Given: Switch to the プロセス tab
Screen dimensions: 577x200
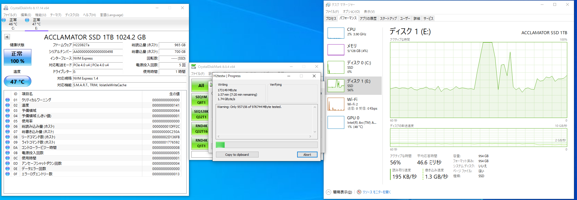Looking at the screenshot, I should point(331,18).
